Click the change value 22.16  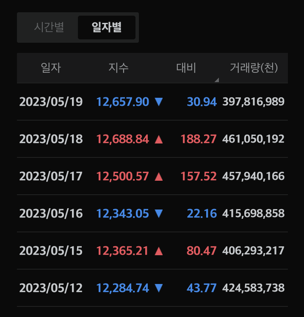tap(202, 213)
